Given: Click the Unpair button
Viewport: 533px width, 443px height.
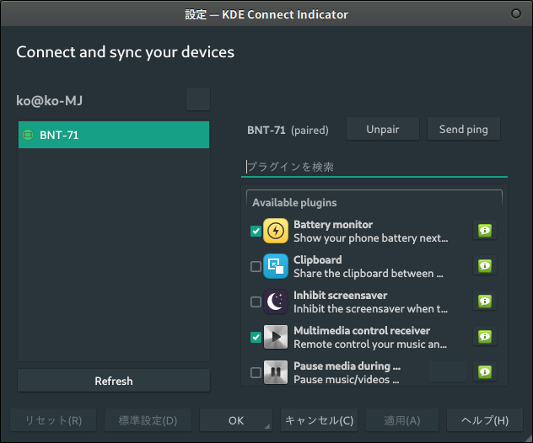Looking at the screenshot, I should (x=383, y=129).
